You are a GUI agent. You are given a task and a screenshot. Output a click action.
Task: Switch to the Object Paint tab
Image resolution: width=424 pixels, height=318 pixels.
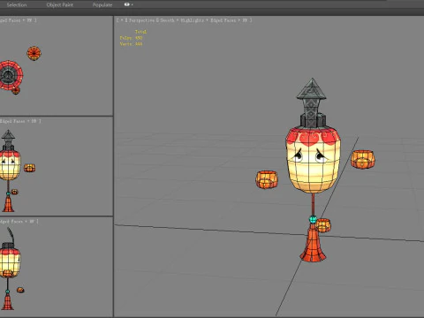tap(60, 4)
